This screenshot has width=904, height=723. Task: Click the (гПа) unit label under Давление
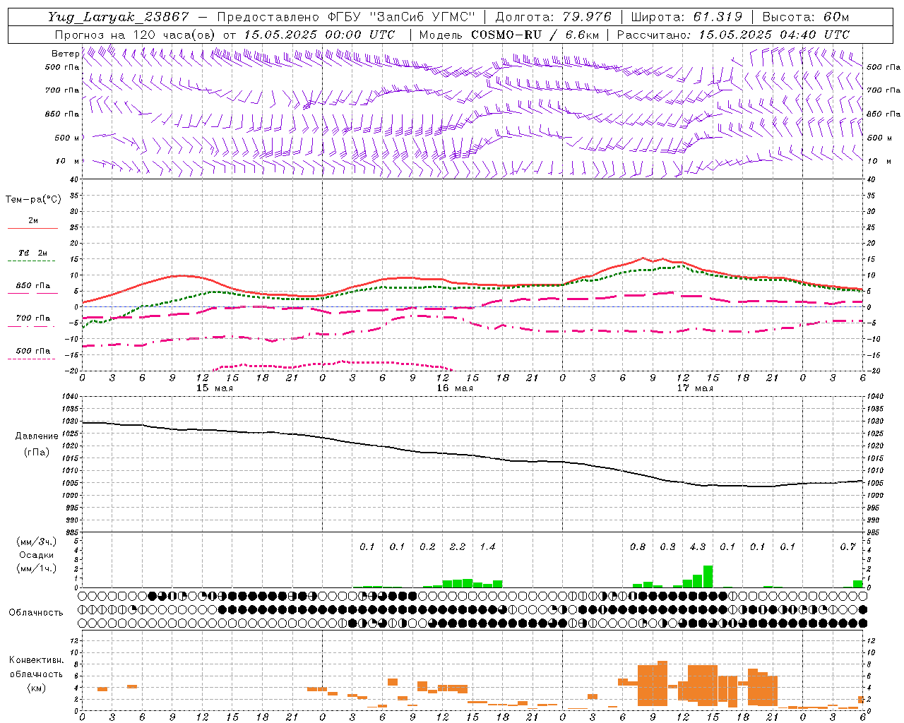(x=37, y=452)
